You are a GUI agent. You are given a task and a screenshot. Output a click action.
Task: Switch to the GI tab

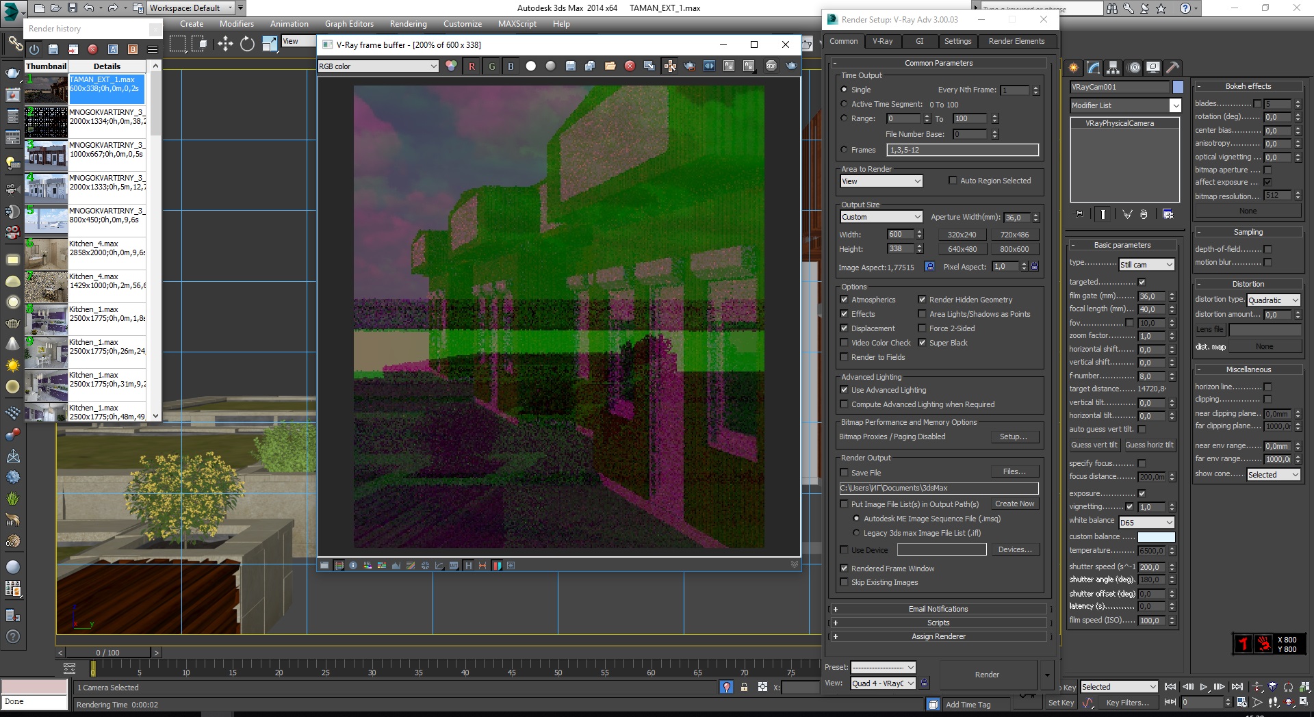click(920, 41)
